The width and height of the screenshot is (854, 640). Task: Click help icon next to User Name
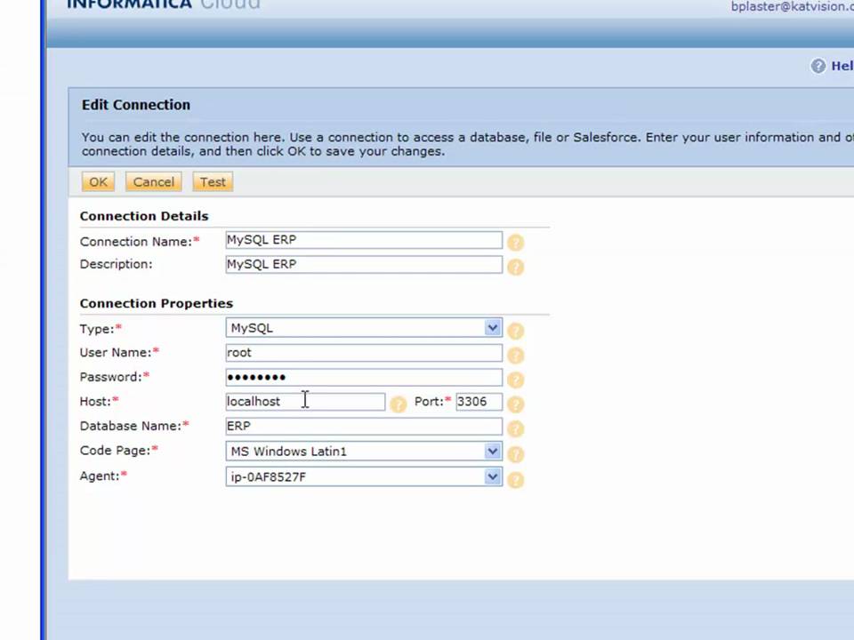click(515, 356)
